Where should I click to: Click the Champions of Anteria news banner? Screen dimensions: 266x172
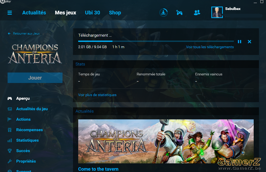[x=166, y=141]
